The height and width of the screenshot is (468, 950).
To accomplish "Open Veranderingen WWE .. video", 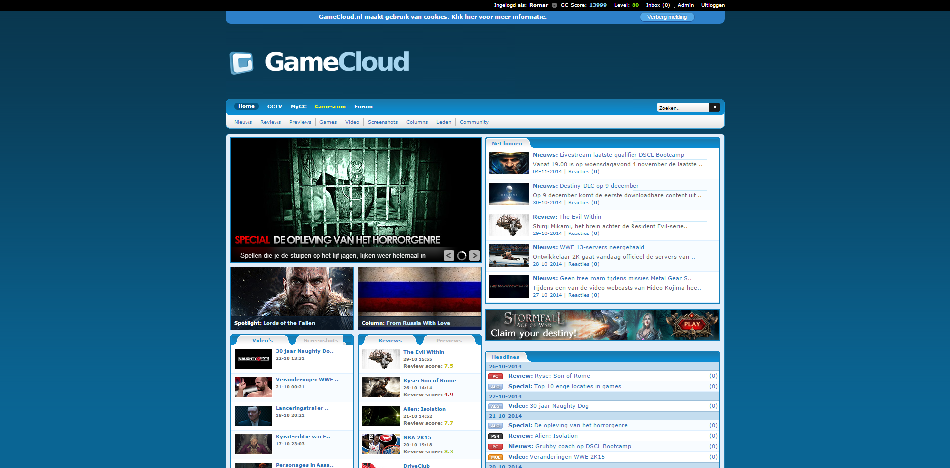I will coord(307,380).
